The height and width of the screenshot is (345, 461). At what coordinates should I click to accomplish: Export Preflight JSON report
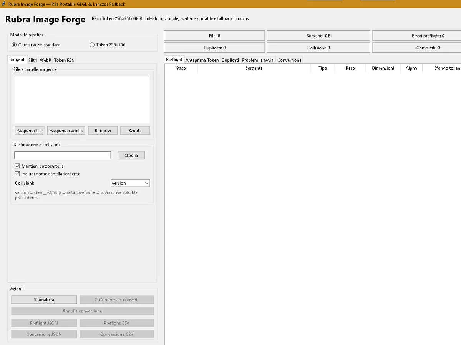(x=44, y=323)
